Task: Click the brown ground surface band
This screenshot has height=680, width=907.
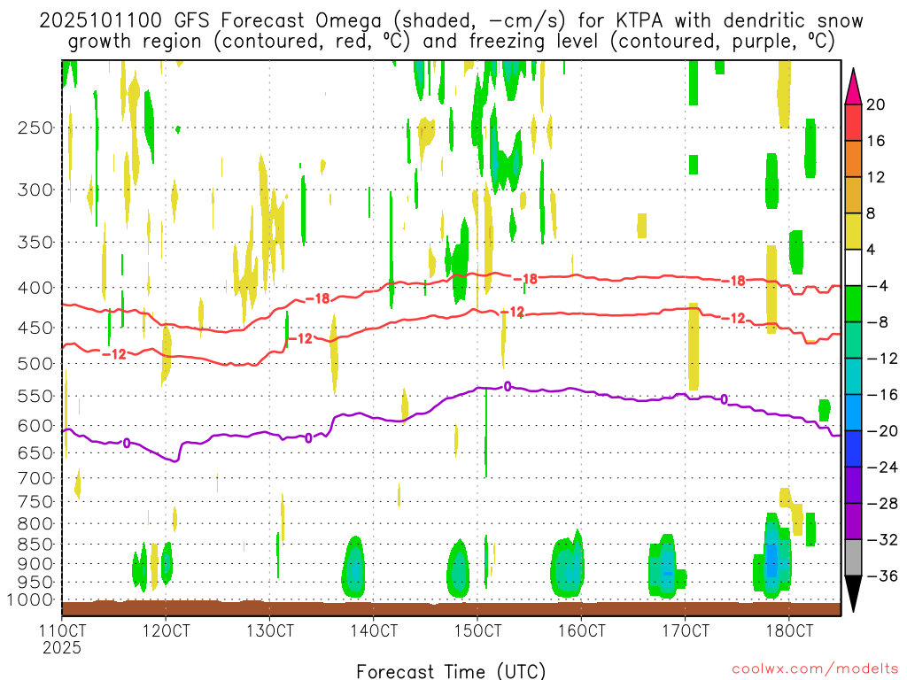Action: tap(452, 608)
